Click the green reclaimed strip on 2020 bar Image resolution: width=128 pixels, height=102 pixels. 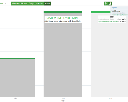point(101,12)
